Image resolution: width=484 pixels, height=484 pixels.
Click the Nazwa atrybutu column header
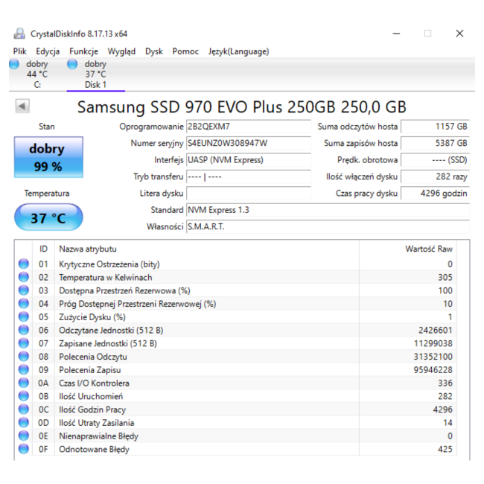(x=207, y=249)
